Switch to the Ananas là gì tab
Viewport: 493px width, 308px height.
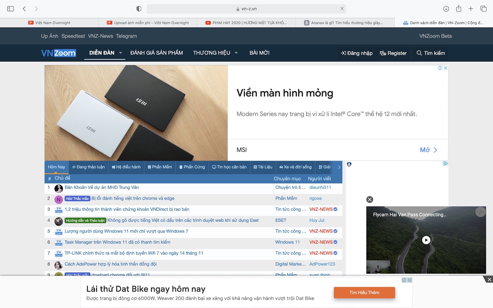point(345,23)
